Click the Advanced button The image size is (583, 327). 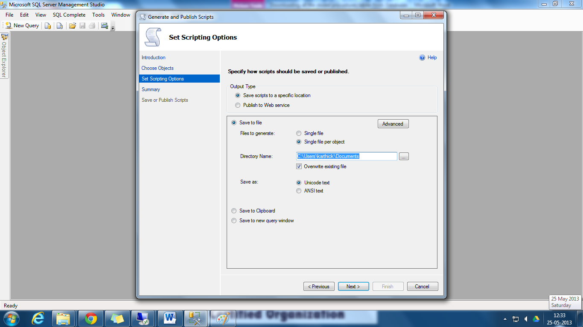(x=393, y=124)
